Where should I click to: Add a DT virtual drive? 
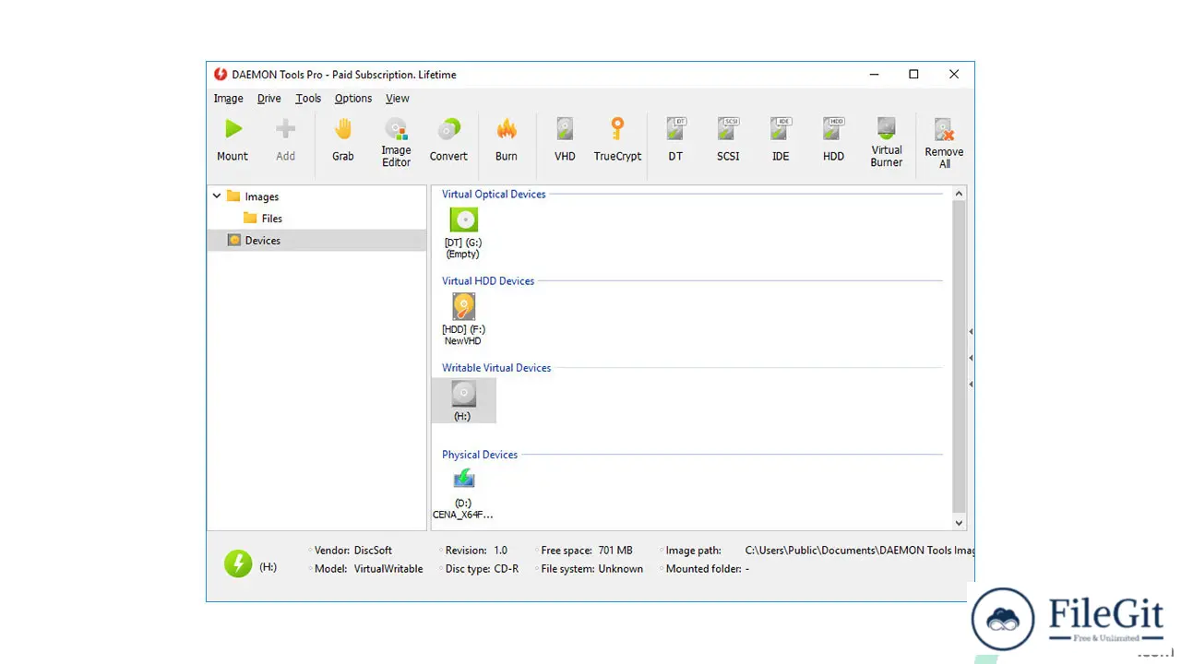coord(676,129)
